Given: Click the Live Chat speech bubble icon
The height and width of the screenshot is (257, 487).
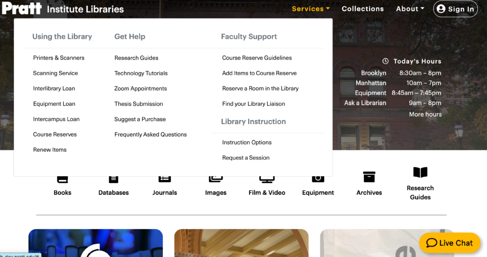Looking at the screenshot, I should pos(432,243).
